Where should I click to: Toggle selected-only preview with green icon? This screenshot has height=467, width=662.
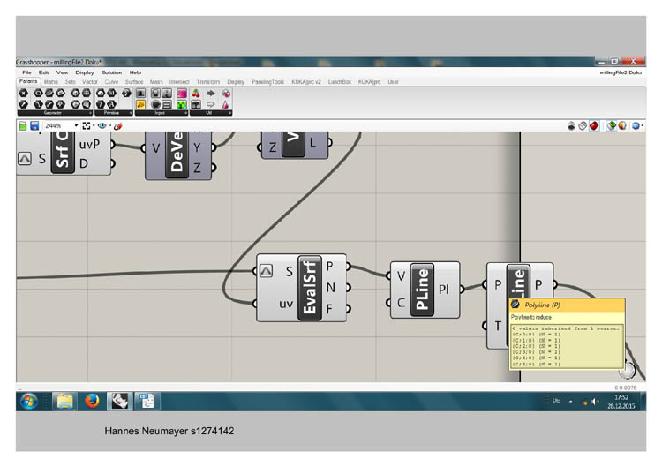click(611, 125)
